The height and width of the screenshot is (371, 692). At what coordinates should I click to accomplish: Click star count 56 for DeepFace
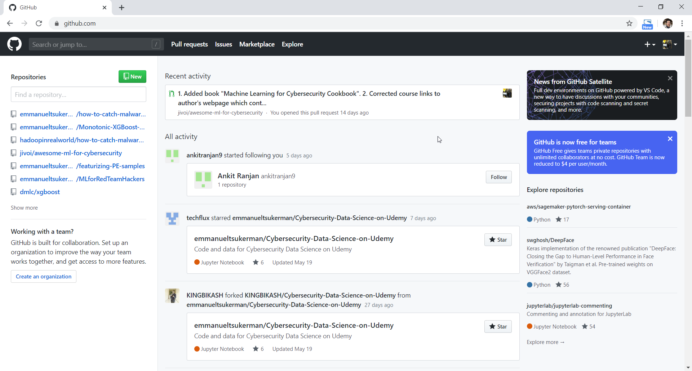point(562,285)
